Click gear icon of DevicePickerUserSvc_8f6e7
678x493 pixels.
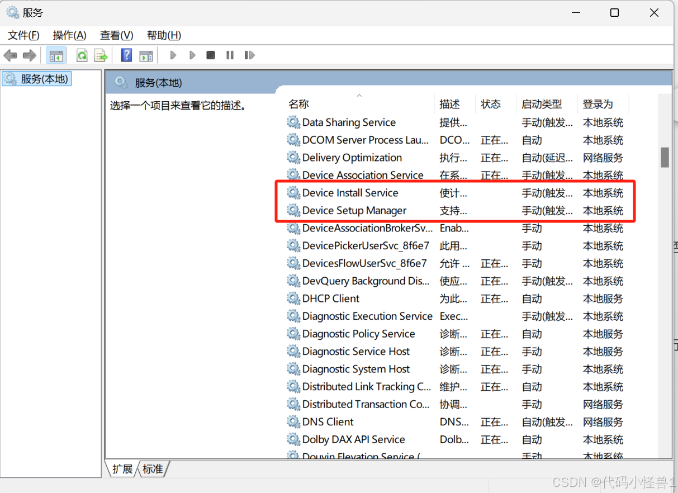(x=293, y=246)
